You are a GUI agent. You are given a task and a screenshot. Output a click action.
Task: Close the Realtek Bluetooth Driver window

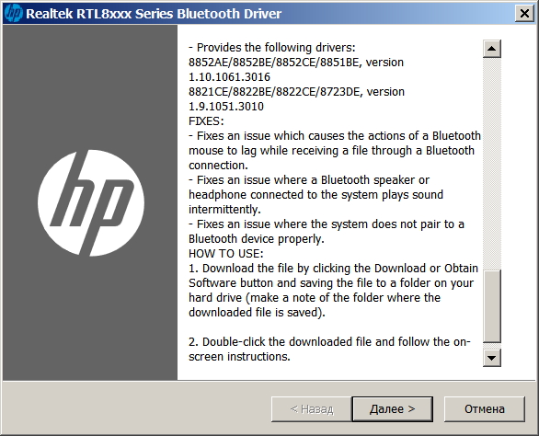pyautogui.click(x=524, y=14)
